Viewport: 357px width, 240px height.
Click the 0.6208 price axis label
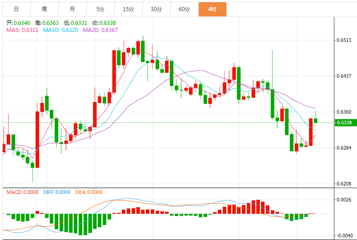pyautogui.click(x=344, y=184)
